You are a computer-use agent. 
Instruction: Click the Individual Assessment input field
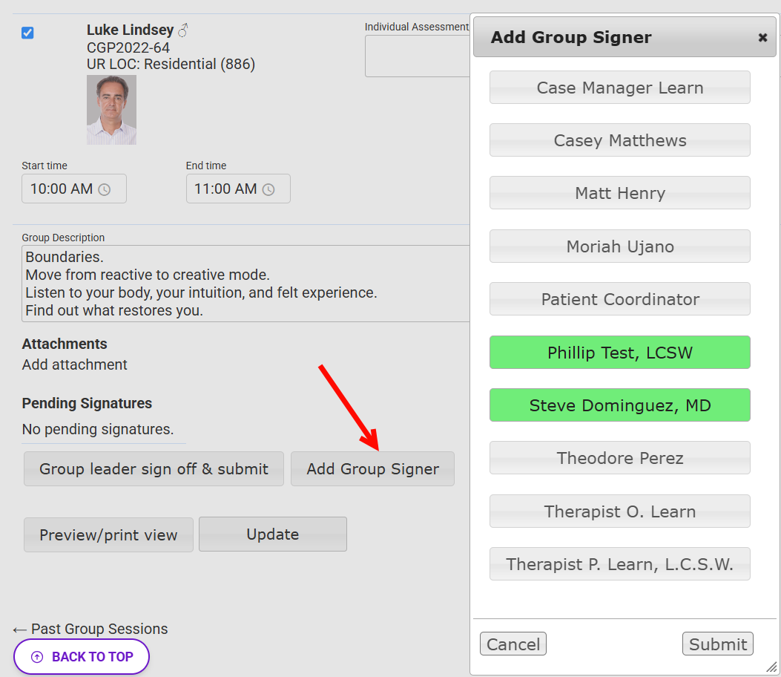[415, 56]
